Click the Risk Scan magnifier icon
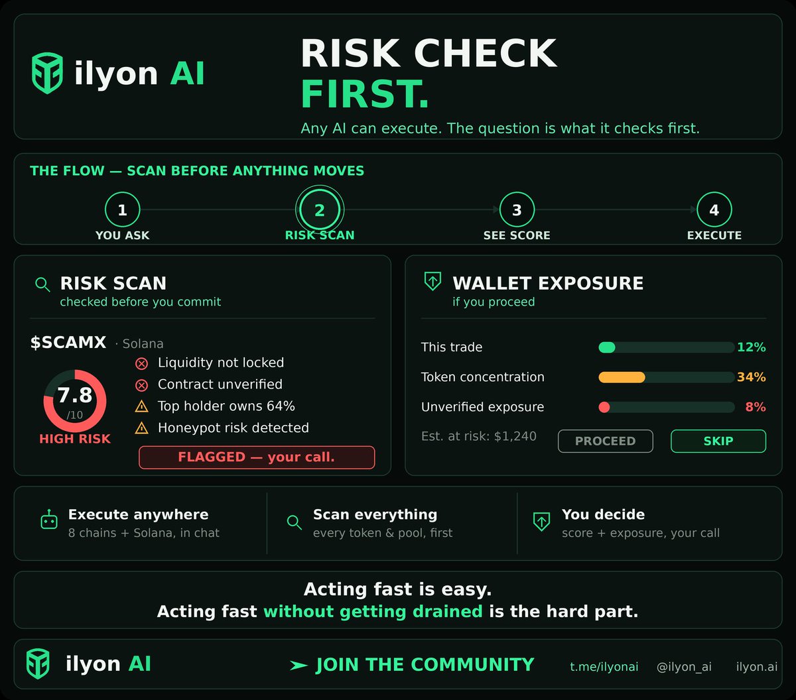This screenshot has width=796, height=700. click(x=42, y=285)
